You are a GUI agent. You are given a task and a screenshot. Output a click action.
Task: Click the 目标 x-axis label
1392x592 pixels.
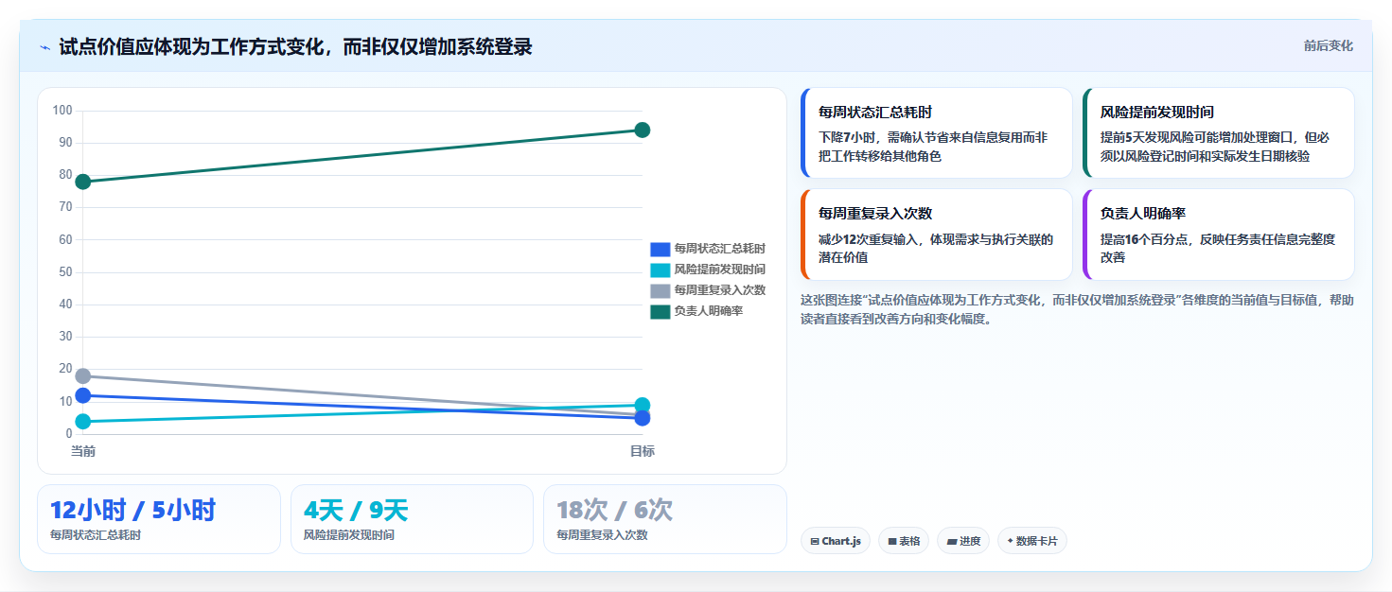(x=643, y=451)
